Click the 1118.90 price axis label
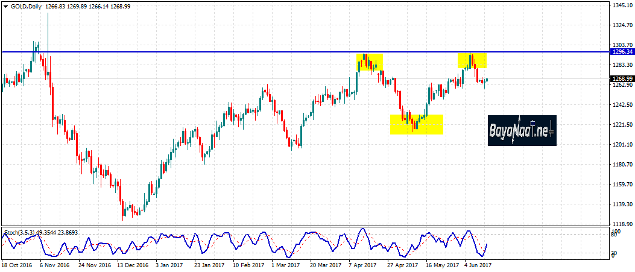This screenshot has width=635, height=272. [621, 223]
